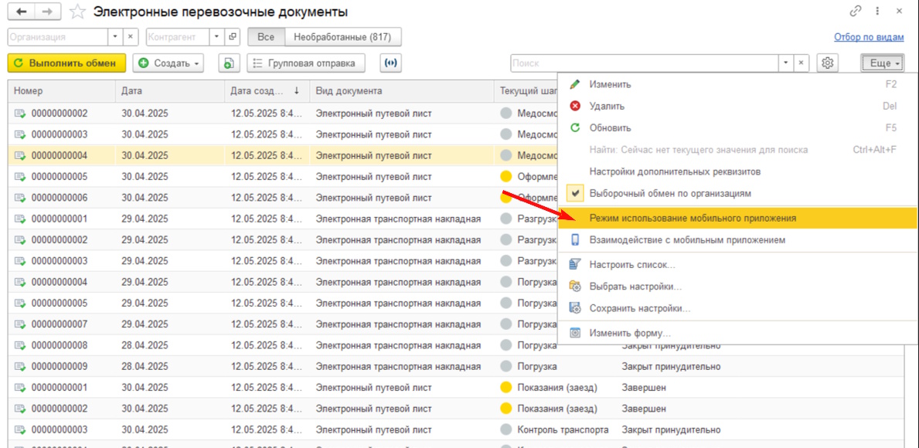Open Настройки дополнительных реквизитов
This screenshot has width=919, height=448.
tap(737, 171)
